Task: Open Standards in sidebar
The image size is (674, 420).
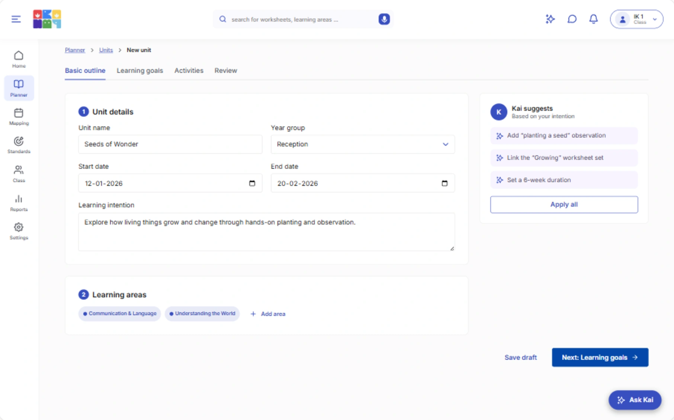Action: click(x=19, y=145)
